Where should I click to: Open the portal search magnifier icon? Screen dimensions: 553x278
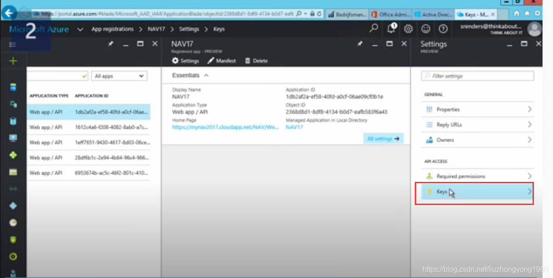tap(373, 29)
